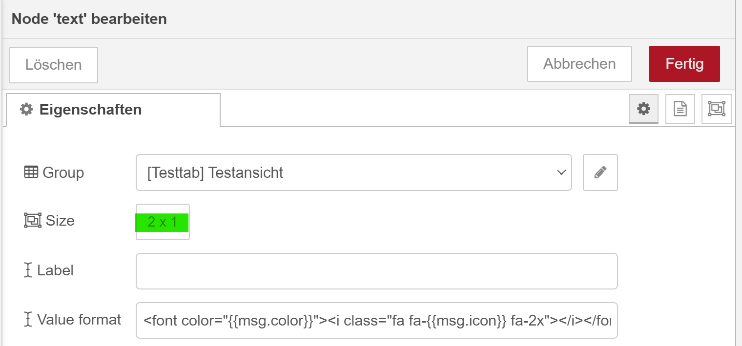Click the cursor icon beside Value format
Image resolution: width=742 pixels, height=346 pixels.
pos(28,319)
